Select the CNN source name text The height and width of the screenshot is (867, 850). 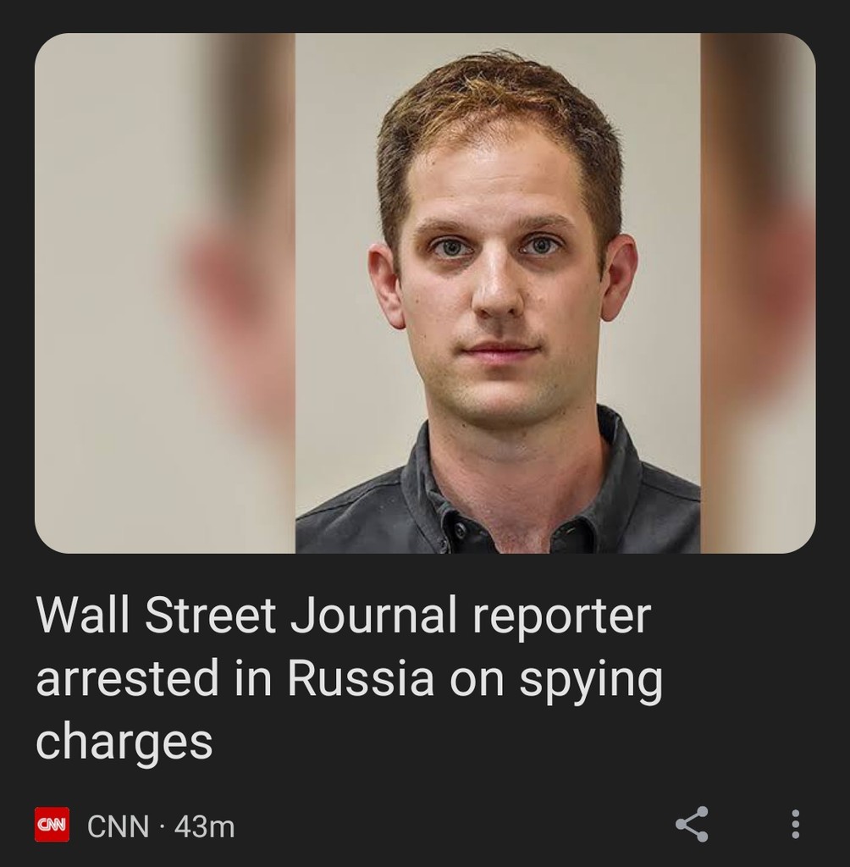(119, 826)
